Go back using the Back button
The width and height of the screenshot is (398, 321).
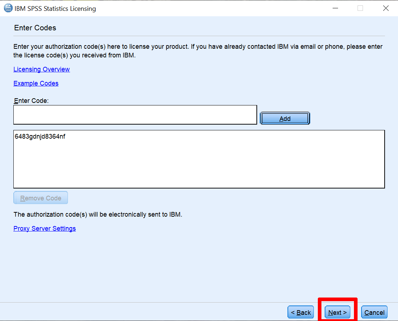300,312
